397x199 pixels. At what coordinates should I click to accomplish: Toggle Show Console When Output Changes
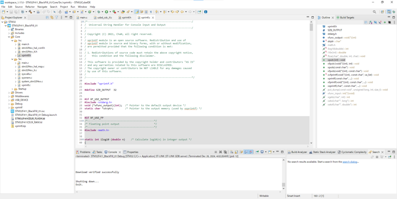246,152
